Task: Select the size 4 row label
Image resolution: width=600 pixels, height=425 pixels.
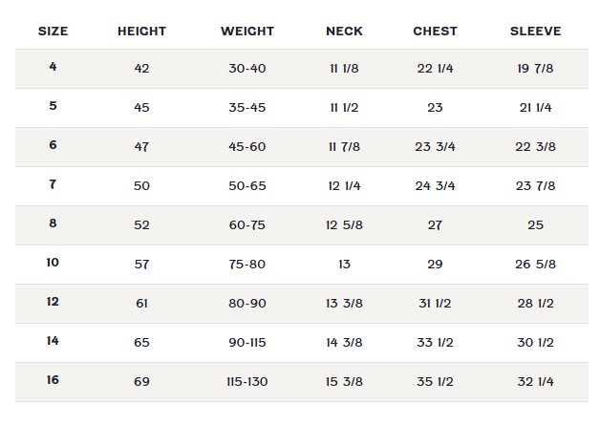Action: tap(53, 67)
